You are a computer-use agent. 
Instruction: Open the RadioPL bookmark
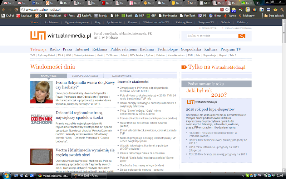84,16
